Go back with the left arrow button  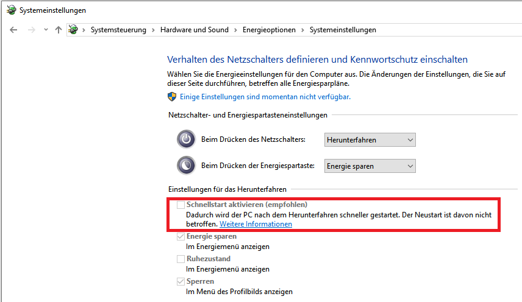[x=13, y=30]
